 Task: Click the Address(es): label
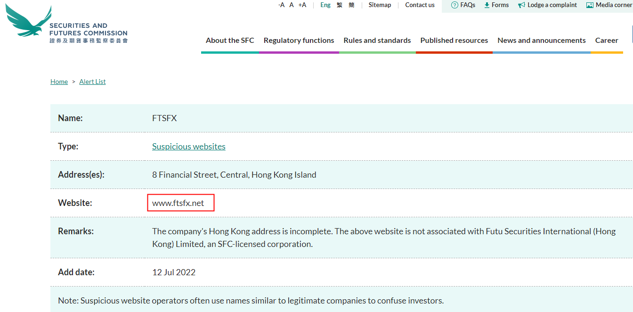(x=81, y=175)
